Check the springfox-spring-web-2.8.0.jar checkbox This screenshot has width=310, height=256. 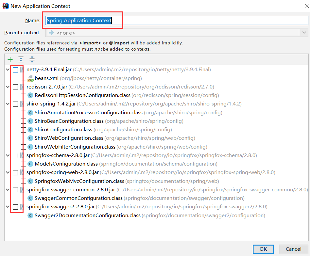coord(15,173)
